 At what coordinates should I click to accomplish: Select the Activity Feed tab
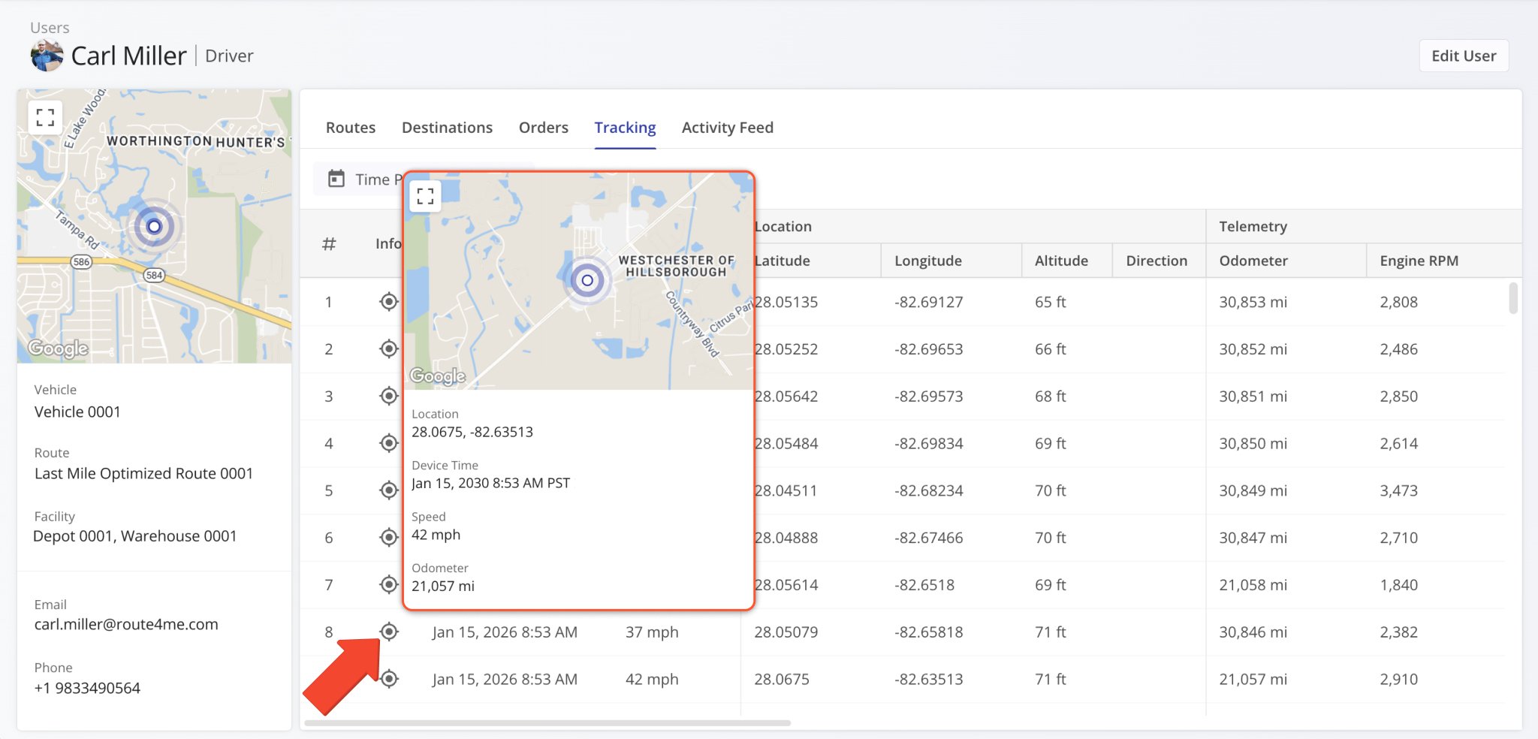pos(727,128)
